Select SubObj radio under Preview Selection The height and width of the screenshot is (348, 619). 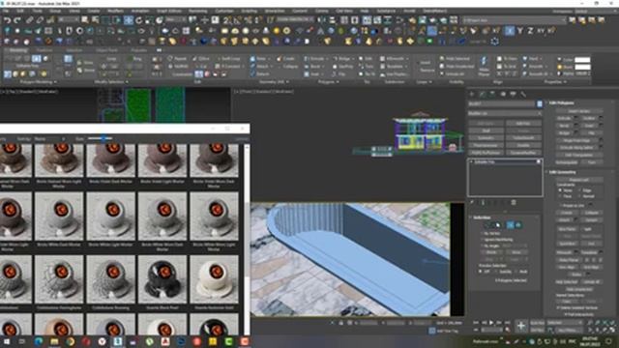click(496, 272)
